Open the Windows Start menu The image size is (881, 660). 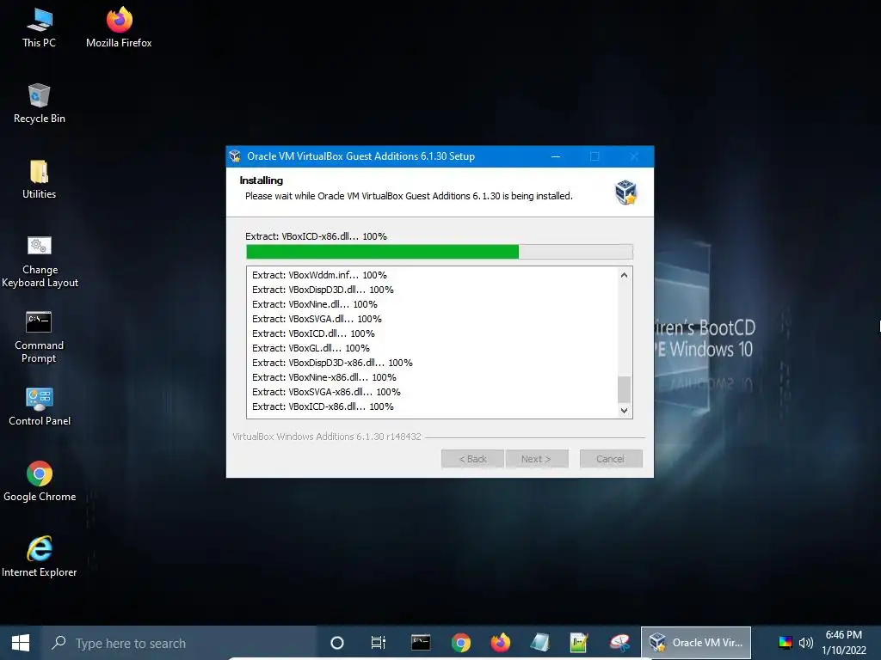(x=21, y=643)
